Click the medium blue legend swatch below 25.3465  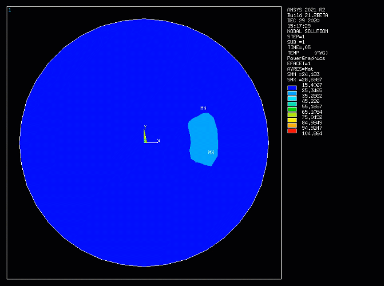point(292,93)
